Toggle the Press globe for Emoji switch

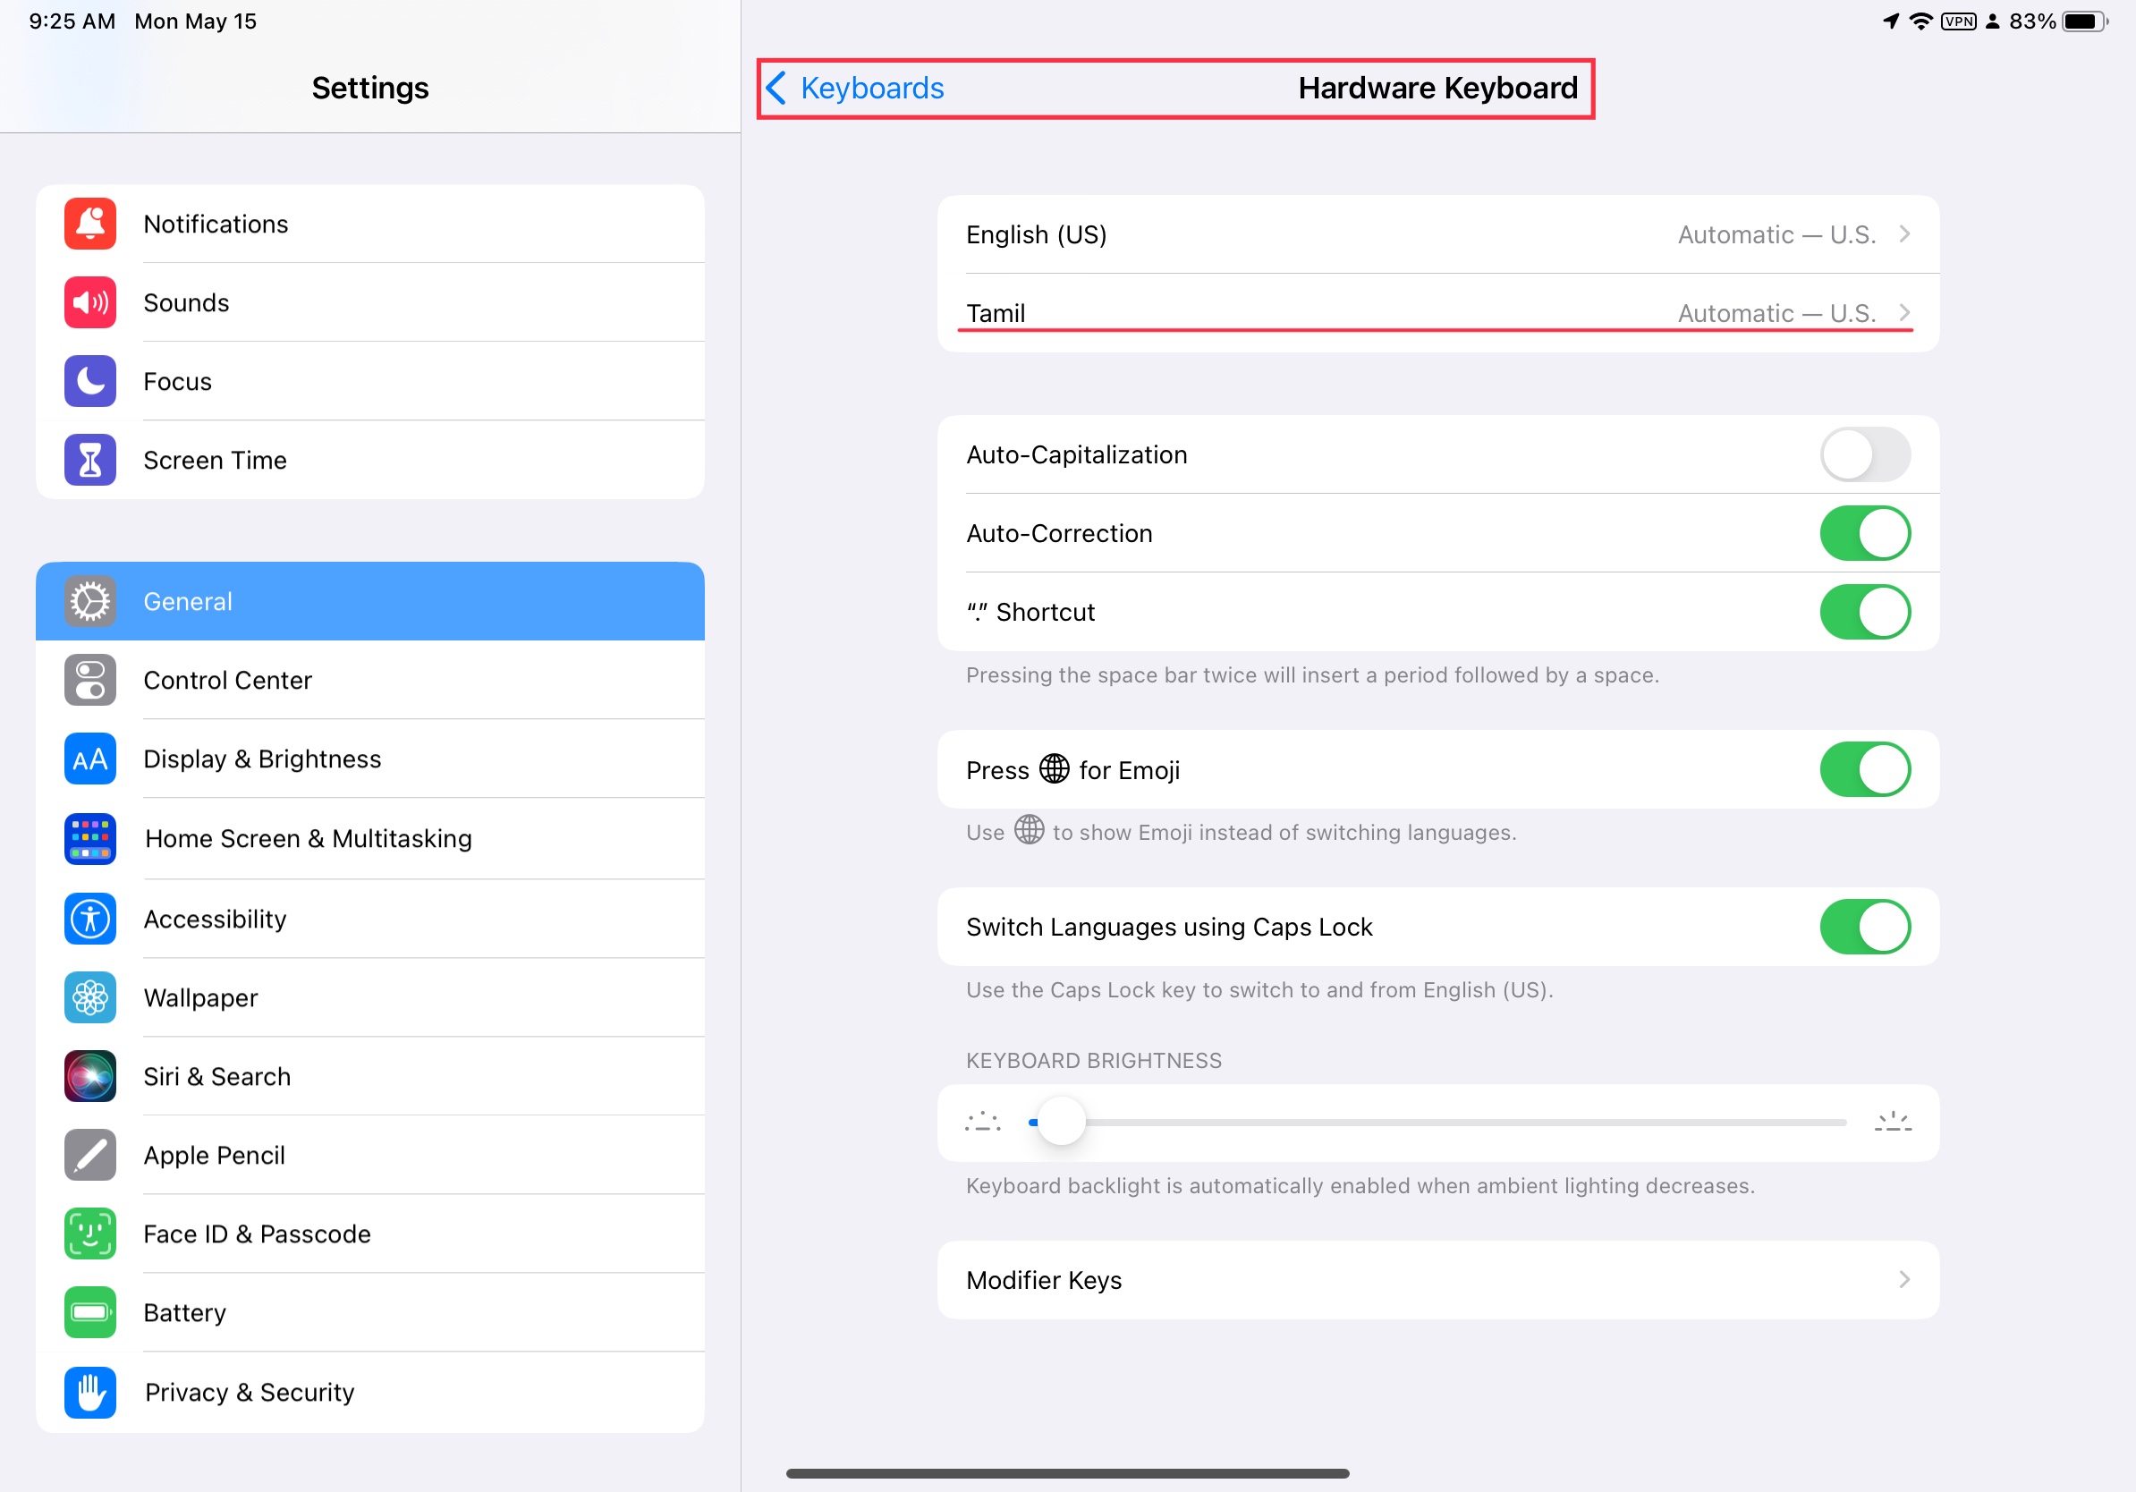[x=1864, y=769]
